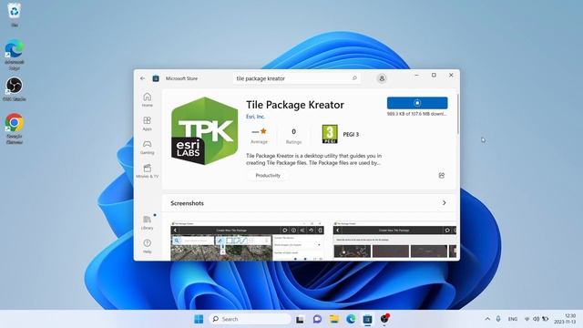This screenshot has width=583, height=328.
Task: Click the taskbar Search box
Action: coord(251,319)
